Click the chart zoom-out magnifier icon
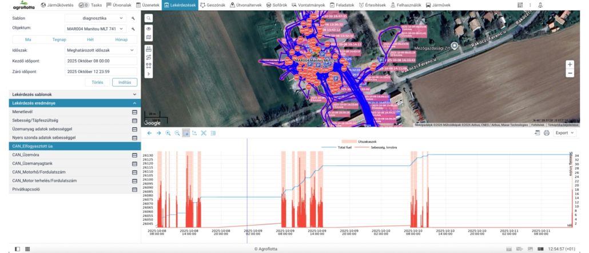 pyautogui.click(x=177, y=133)
